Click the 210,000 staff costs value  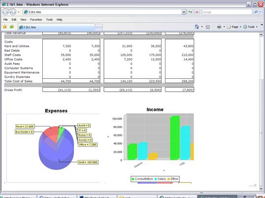coord(188,55)
